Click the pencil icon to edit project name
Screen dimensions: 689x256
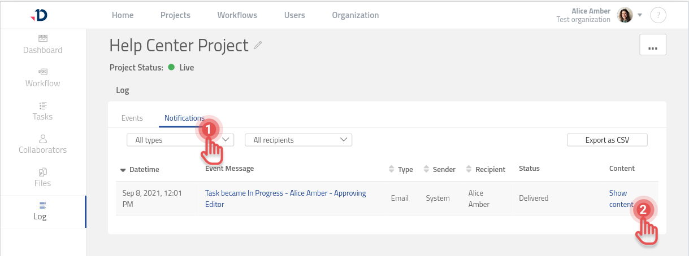258,46
